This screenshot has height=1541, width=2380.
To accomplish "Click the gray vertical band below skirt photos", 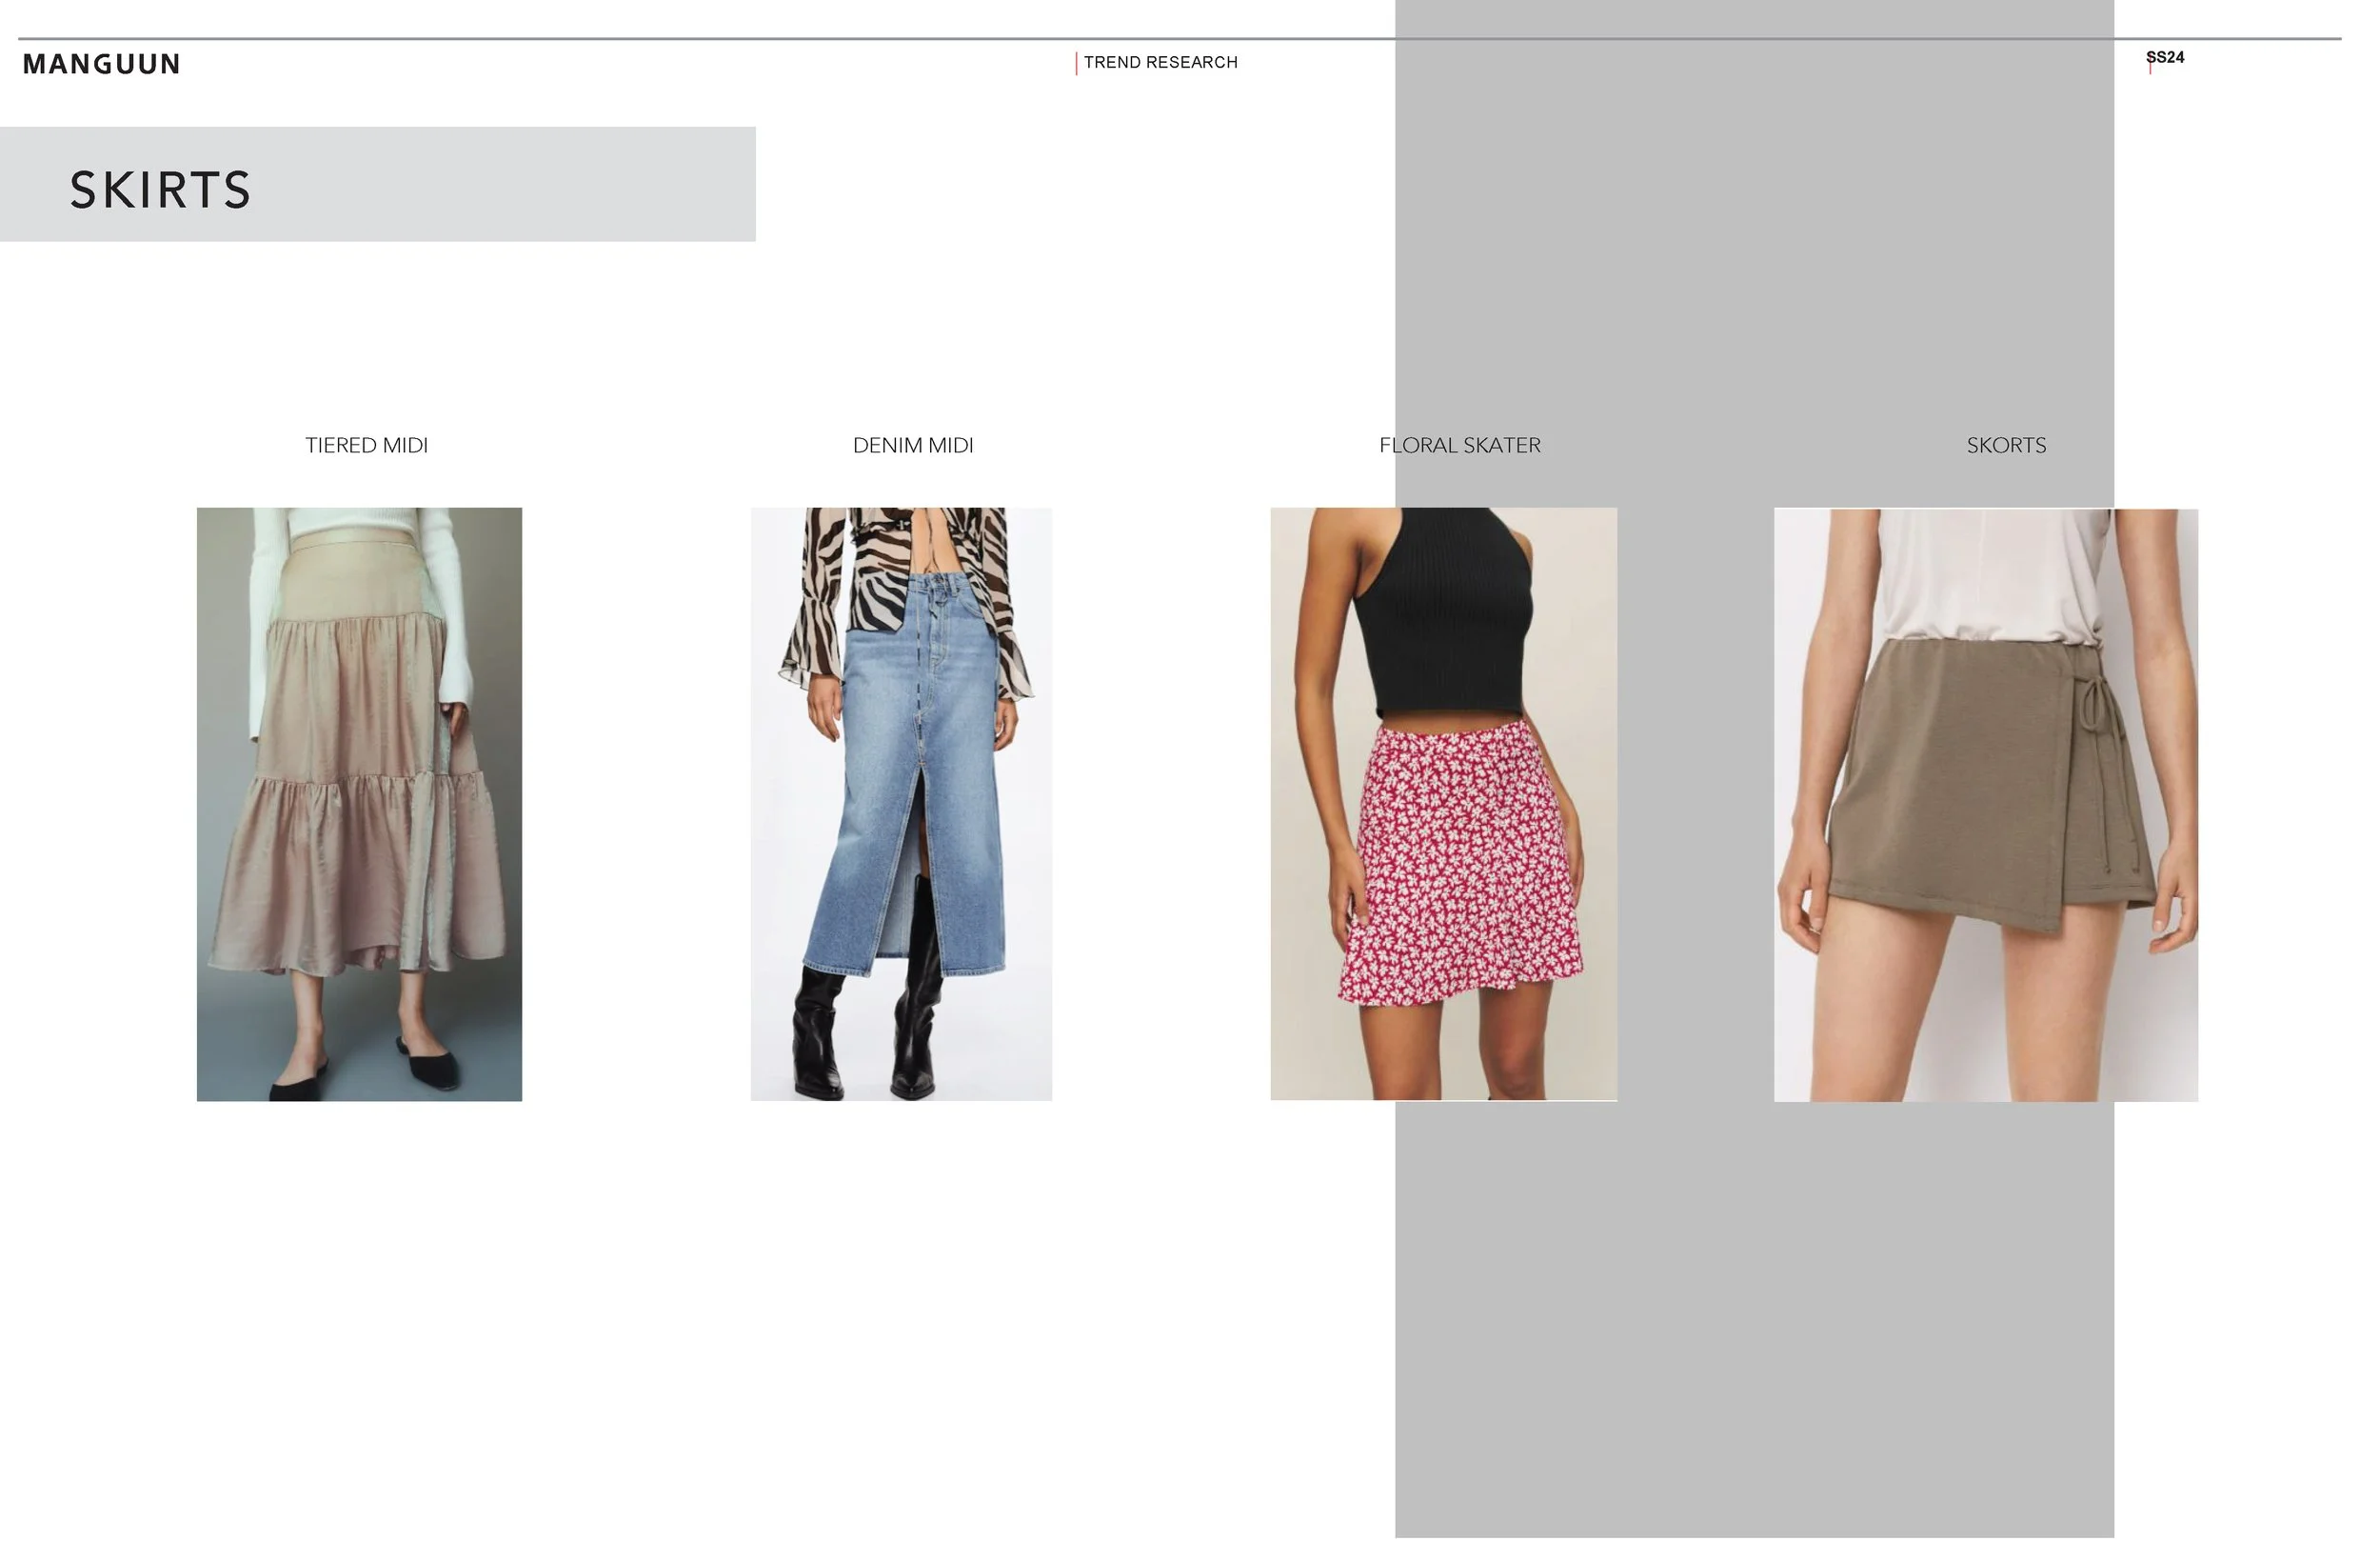I will coord(1753,1321).
